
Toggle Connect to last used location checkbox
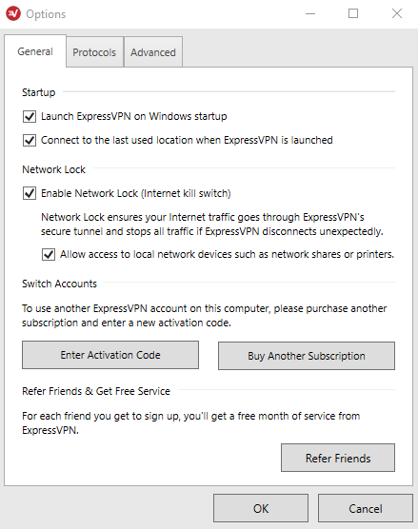tap(30, 140)
